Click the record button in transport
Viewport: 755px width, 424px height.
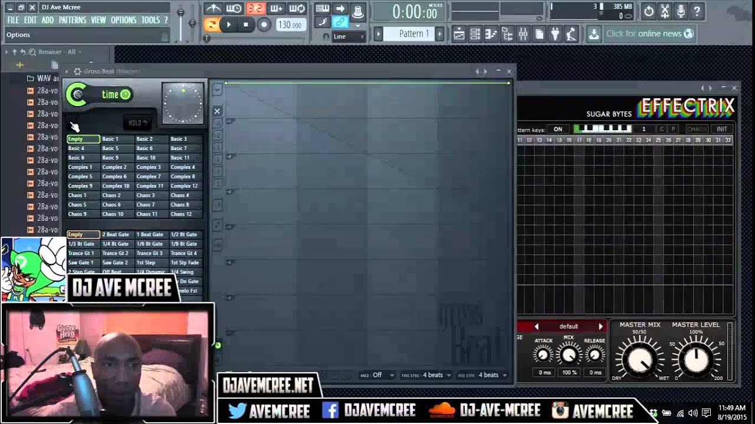click(x=264, y=25)
